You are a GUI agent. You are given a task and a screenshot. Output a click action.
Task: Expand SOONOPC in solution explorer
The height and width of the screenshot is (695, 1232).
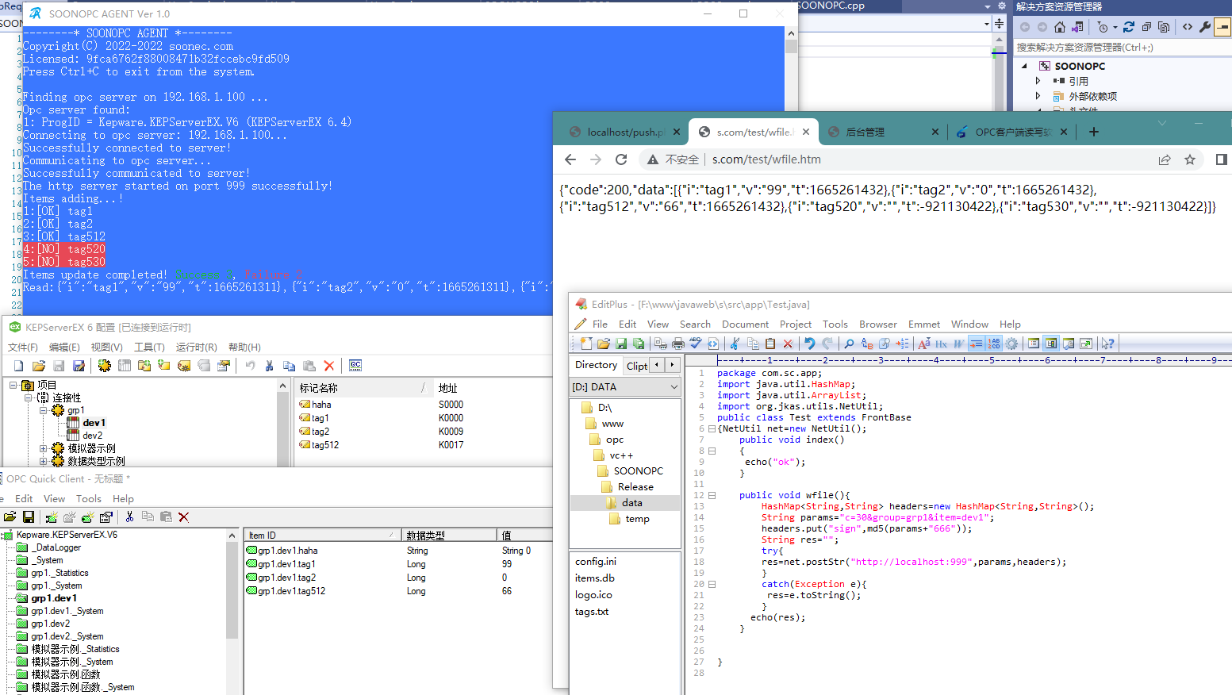coord(1024,66)
